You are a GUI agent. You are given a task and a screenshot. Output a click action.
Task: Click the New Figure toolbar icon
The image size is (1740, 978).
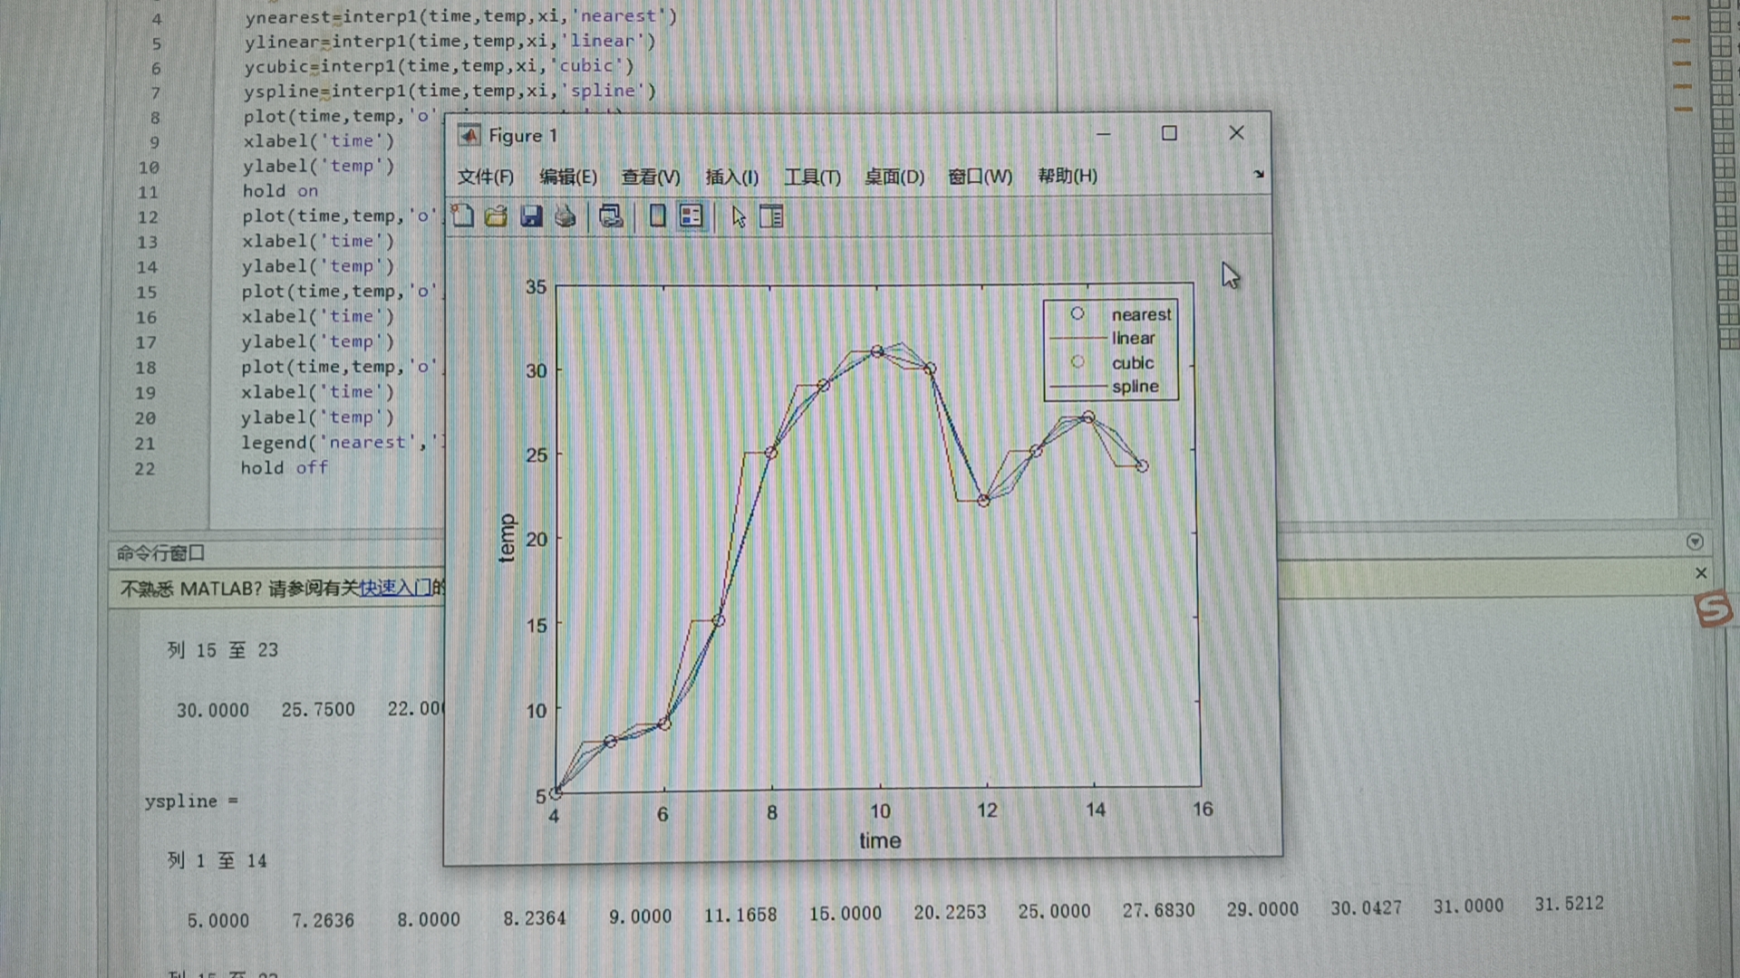(x=463, y=216)
